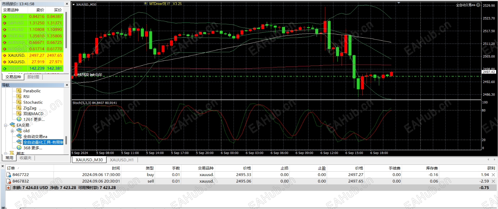Click the USDCAD down-arrow icon

(x=5, y=36)
